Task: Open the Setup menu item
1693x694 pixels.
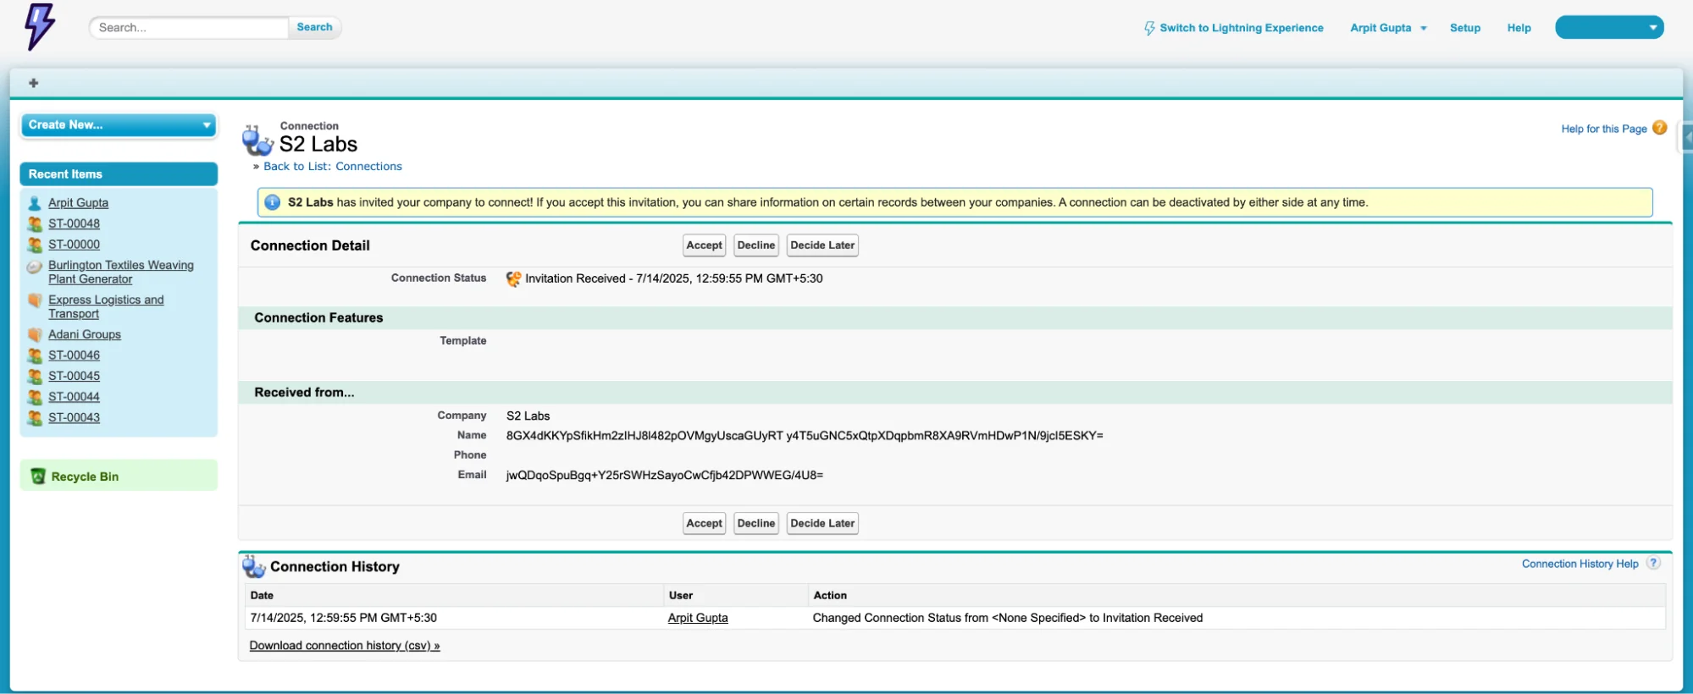Action: tap(1464, 28)
